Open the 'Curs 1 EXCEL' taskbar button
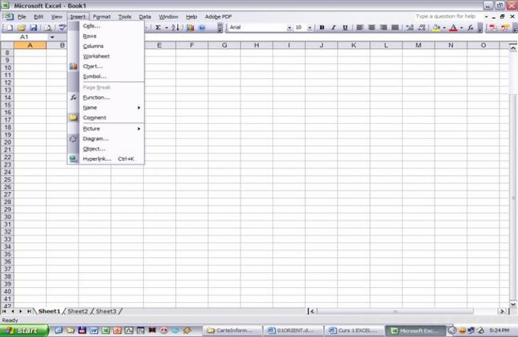This screenshot has height=337, width=518. 354,331
